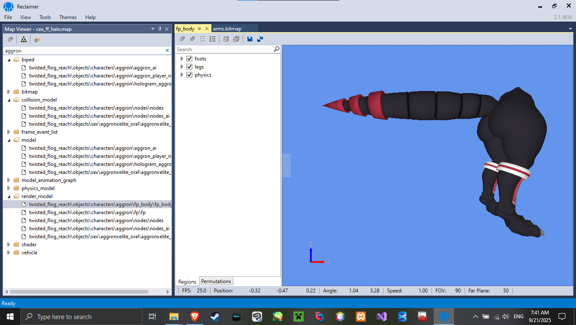Collapse the biped folder

(9, 60)
